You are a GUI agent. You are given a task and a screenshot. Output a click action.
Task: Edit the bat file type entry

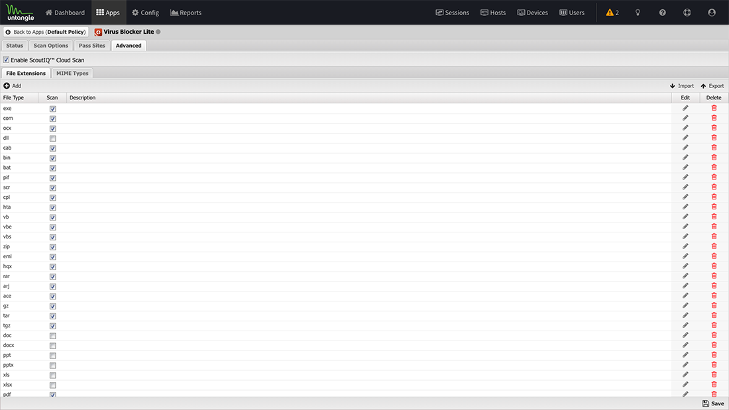click(685, 168)
